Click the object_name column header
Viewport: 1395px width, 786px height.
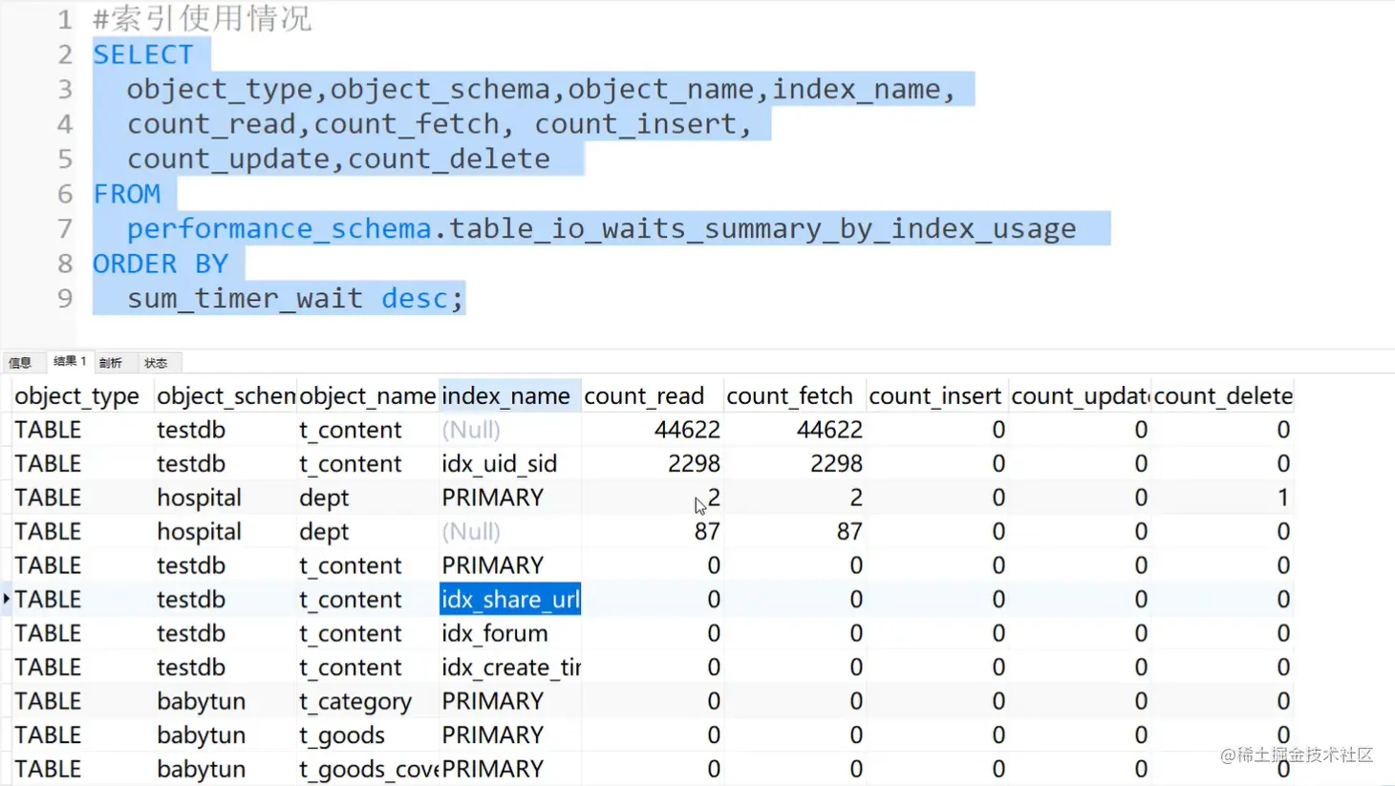click(x=367, y=396)
